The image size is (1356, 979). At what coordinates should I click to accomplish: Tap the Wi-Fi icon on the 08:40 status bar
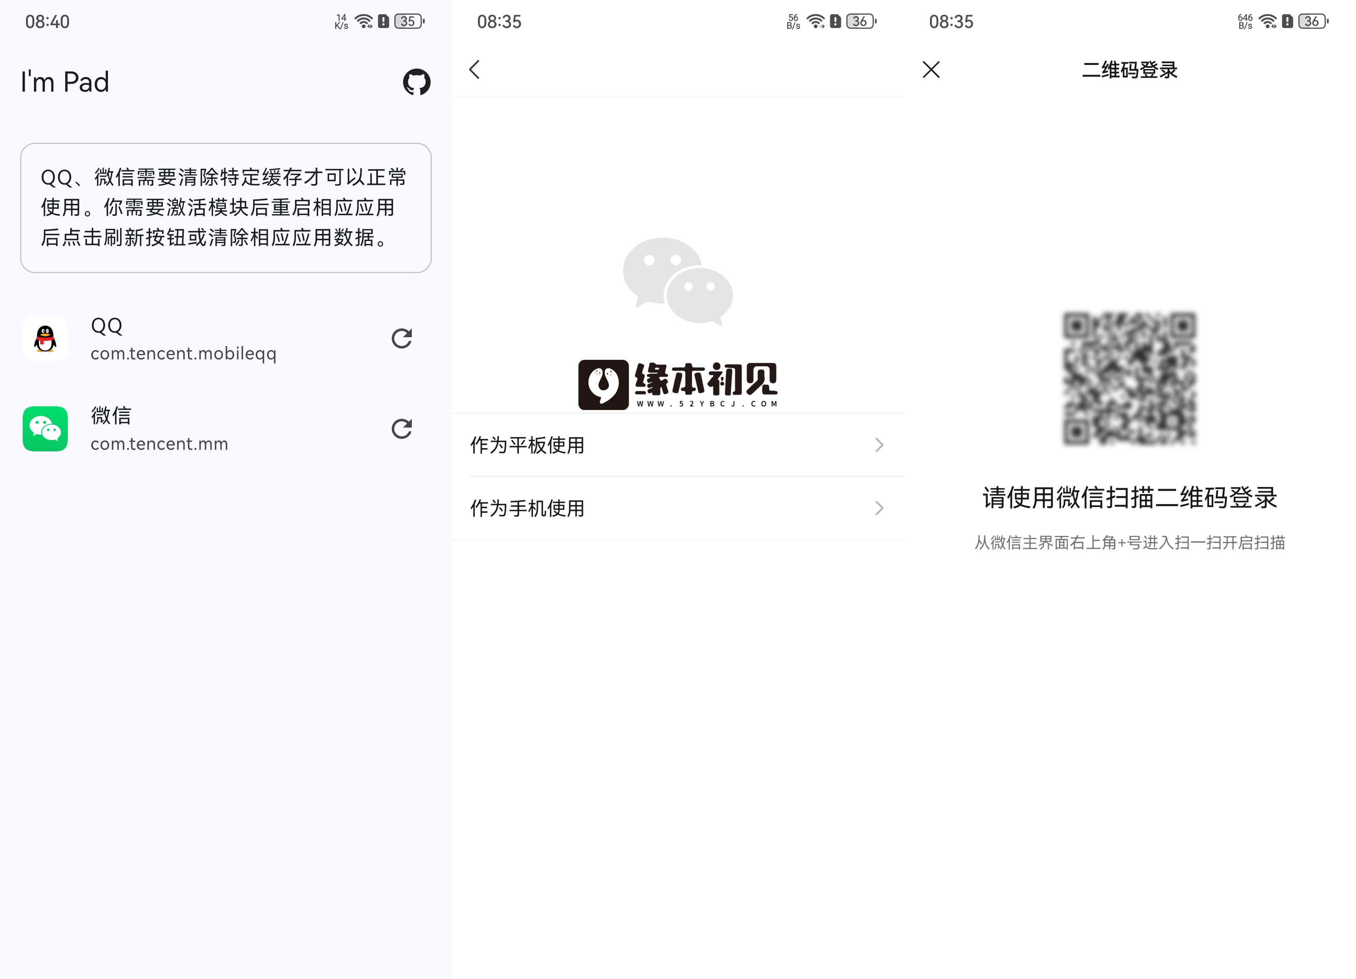[x=364, y=21]
